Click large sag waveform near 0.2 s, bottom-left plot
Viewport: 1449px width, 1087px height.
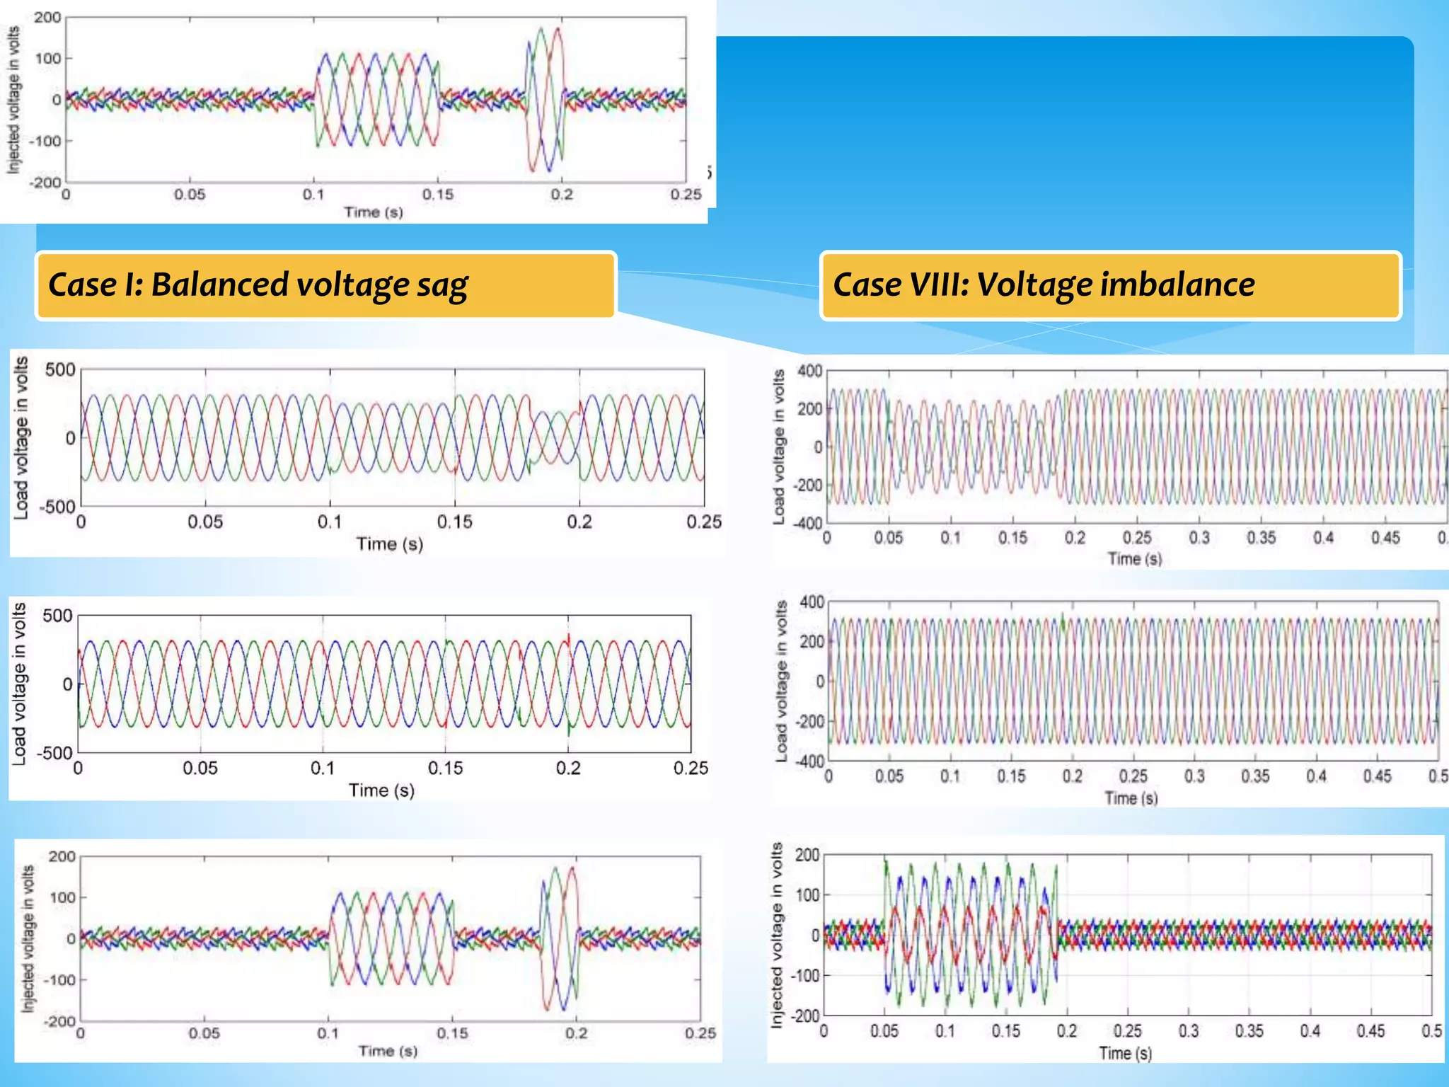[x=560, y=938]
